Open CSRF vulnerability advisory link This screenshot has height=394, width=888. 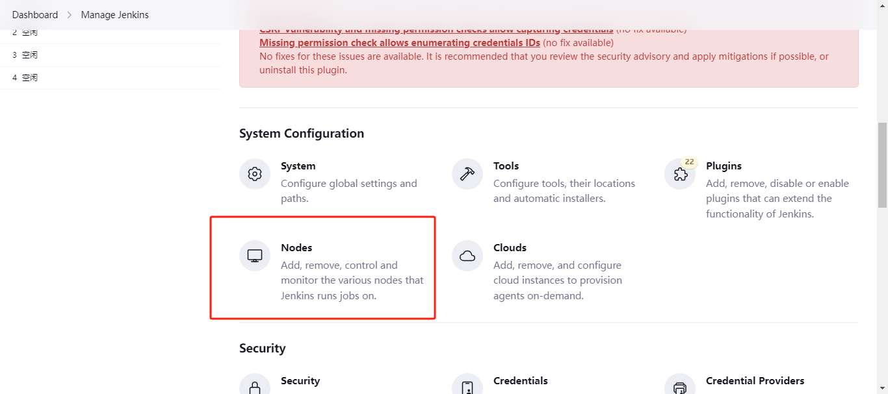click(436, 30)
